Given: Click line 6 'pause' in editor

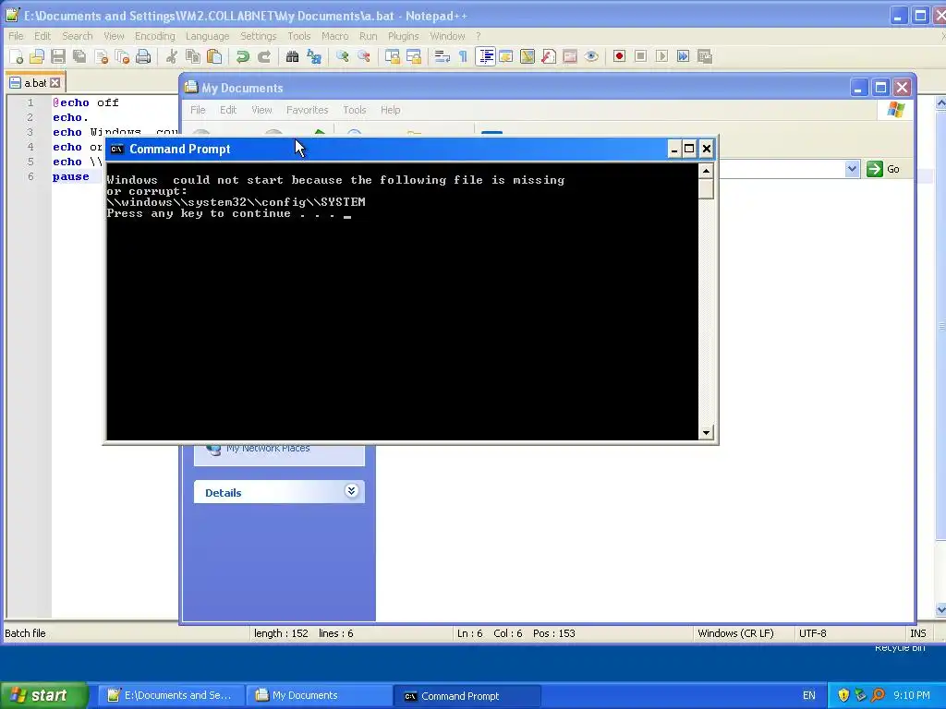Looking at the screenshot, I should [x=70, y=176].
